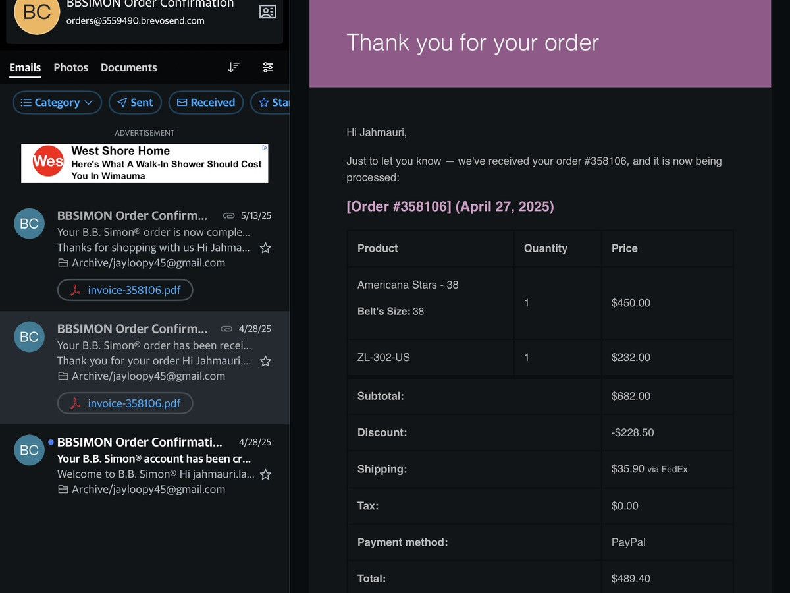
Task: Click the ad choices icon on West Shore Home ad
Action: (264, 148)
